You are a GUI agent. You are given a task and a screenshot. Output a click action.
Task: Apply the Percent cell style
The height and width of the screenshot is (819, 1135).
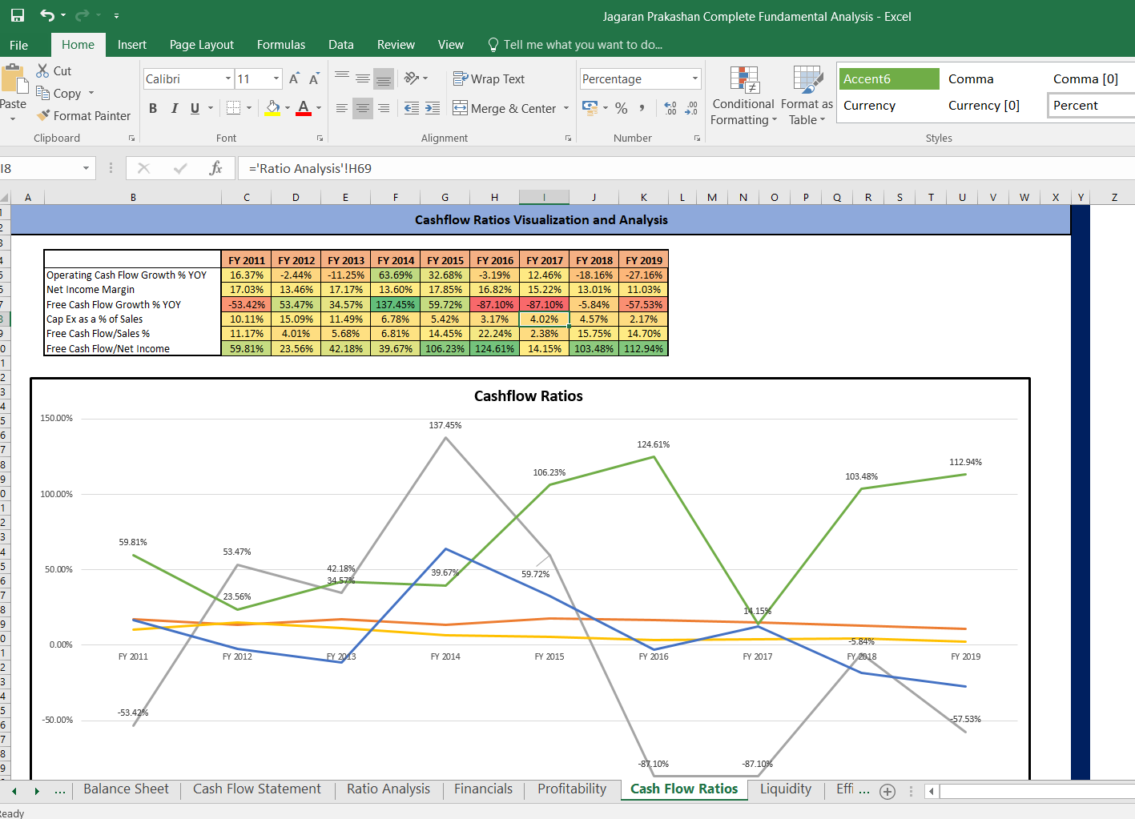[x=1091, y=105]
